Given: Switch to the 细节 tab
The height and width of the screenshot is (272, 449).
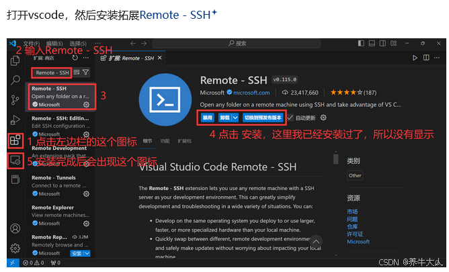Looking at the screenshot, I should click(x=147, y=141).
